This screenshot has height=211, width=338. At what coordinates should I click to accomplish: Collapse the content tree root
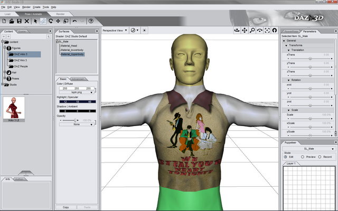tap(3, 42)
